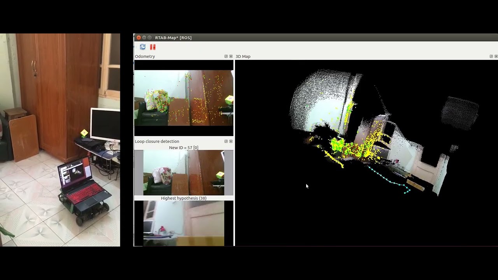Float the Loop closure detection panel
The width and height of the screenshot is (498, 280).
tap(226, 141)
